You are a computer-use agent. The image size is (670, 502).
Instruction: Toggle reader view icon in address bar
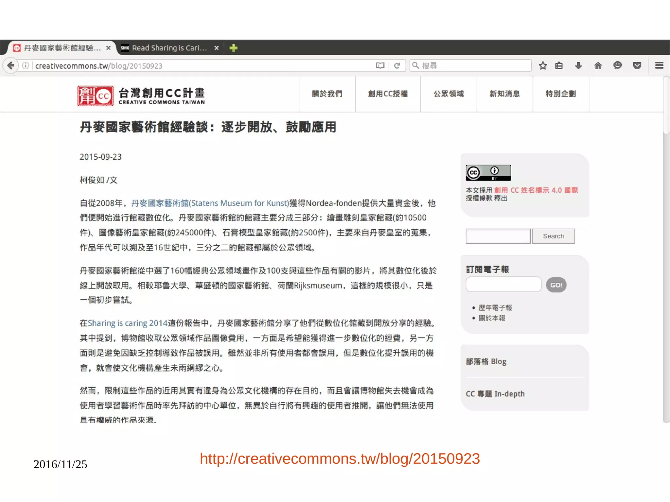point(380,66)
